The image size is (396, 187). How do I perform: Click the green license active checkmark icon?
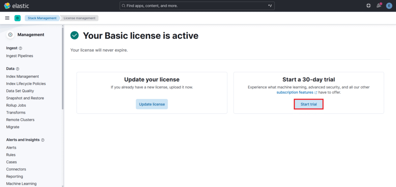[x=75, y=36]
